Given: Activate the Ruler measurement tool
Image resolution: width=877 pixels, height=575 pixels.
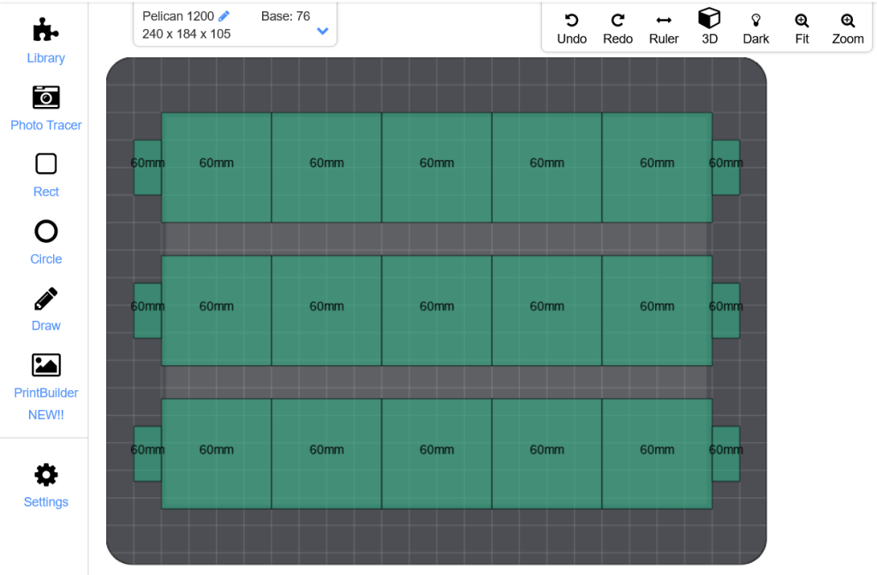Looking at the screenshot, I should click(664, 21).
